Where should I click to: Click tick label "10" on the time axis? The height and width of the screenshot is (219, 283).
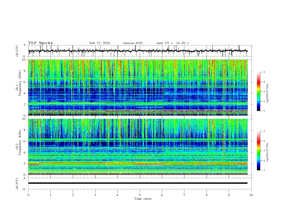[251, 195]
